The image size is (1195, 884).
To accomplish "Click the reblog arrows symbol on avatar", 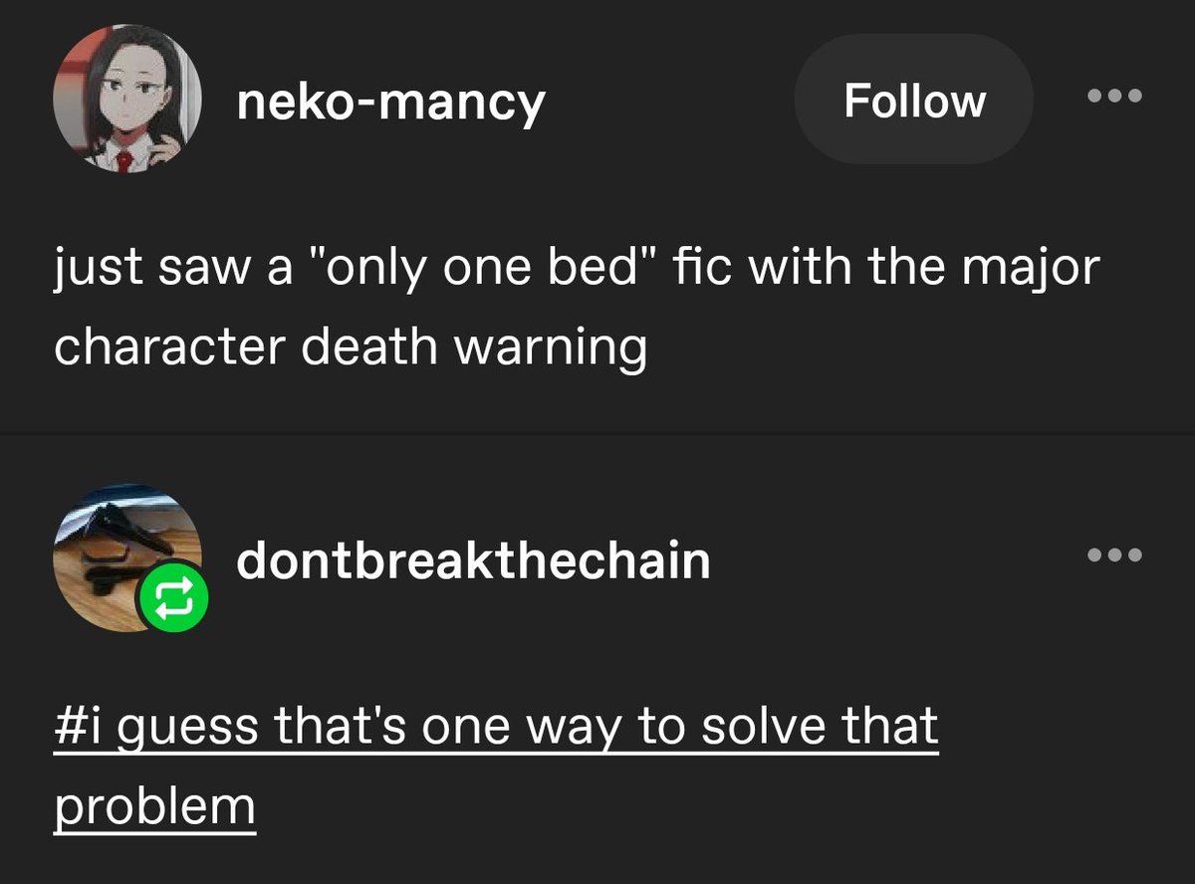I will click(173, 598).
